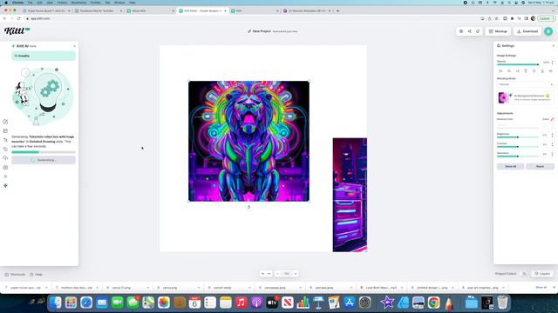Click the Download button
This screenshot has height=313, width=558.
coord(527,31)
